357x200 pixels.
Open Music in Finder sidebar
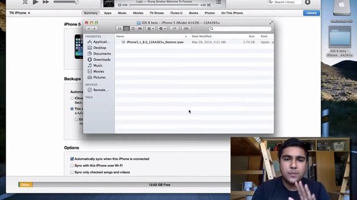click(95, 66)
